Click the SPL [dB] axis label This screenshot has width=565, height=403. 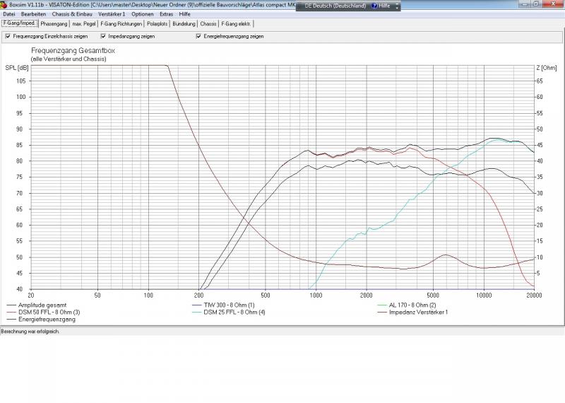(16, 68)
